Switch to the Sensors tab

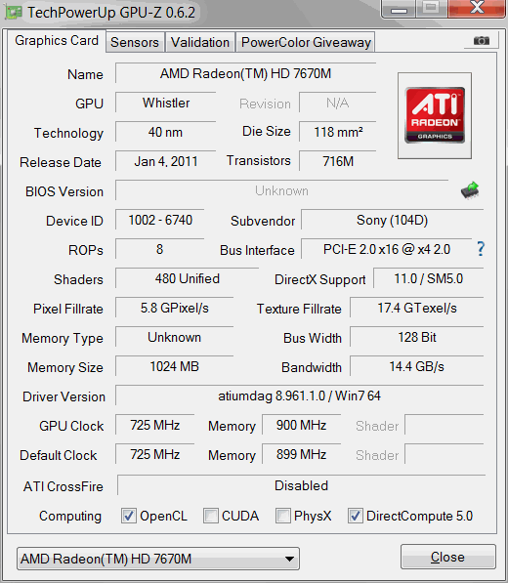(x=135, y=42)
